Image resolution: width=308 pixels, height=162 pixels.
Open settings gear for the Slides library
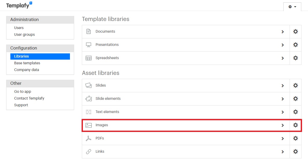coord(295,85)
